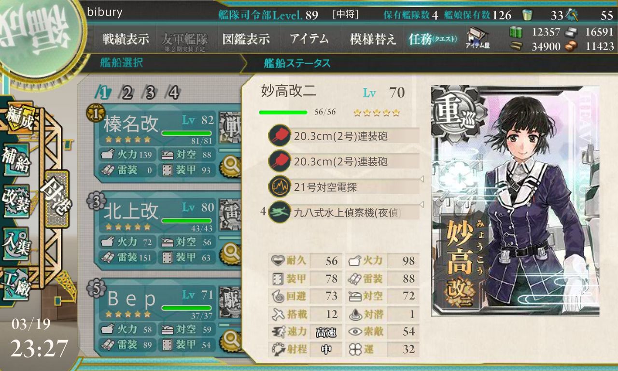The image size is (618, 371).
Task: Select fleet number 4 tab
Action: click(173, 92)
